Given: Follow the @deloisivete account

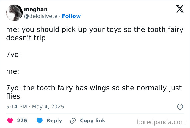Looking at the screenshot, I should [71, 16].
